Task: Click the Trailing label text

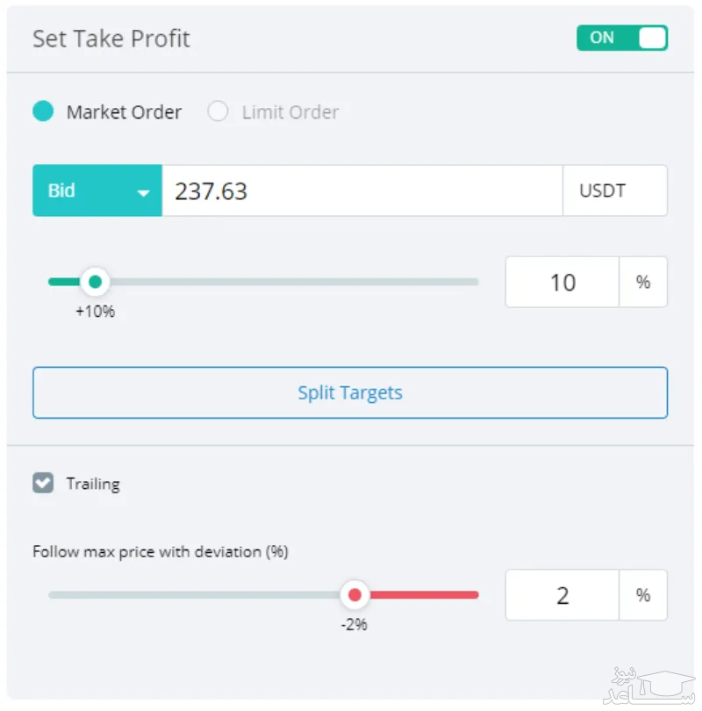Action: 93,483
